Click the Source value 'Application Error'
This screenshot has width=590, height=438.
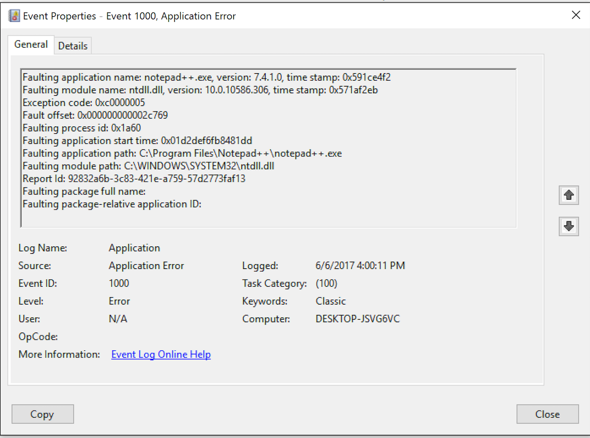click(x=146, y=265)
